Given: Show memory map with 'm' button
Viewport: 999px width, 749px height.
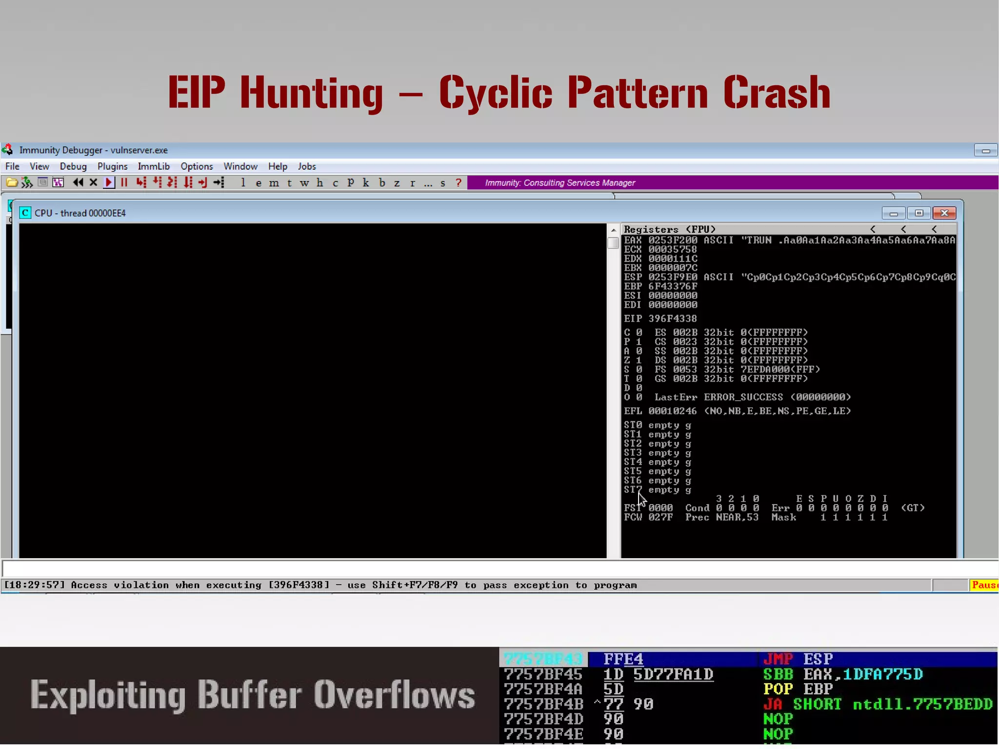Looking at the screenshot, I should coord(274,183).
